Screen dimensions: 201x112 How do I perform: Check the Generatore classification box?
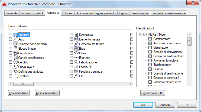150,47
